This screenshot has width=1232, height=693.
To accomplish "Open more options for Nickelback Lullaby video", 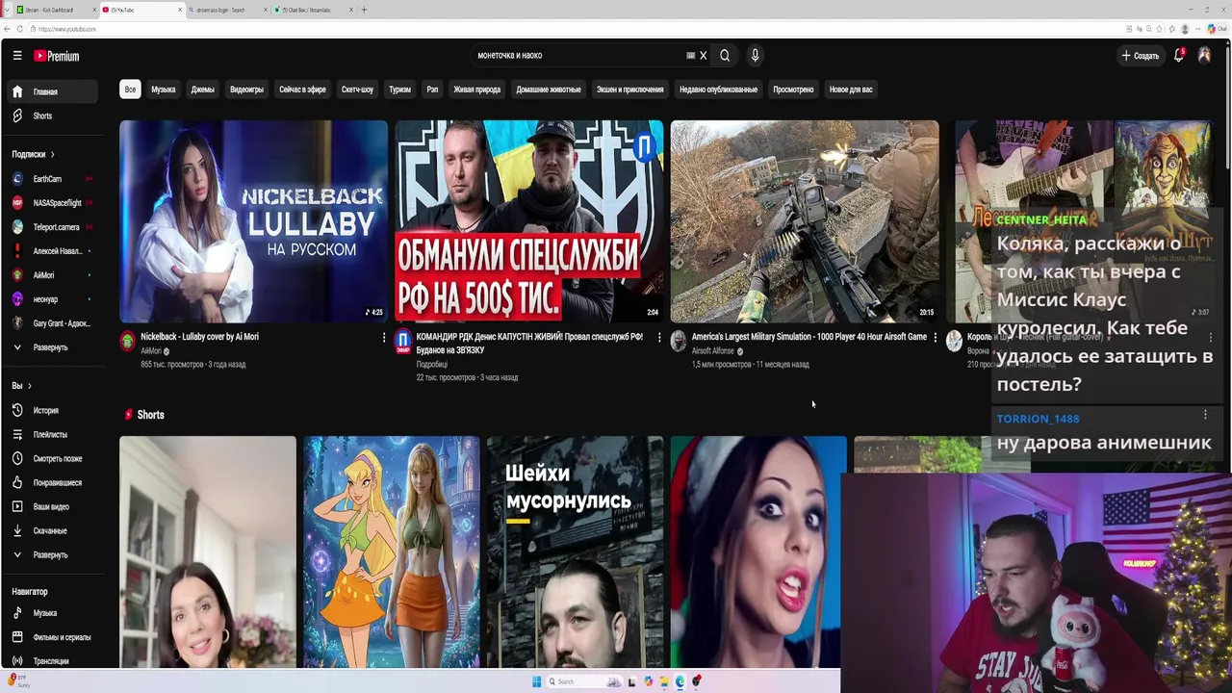I will coord(384,338).
